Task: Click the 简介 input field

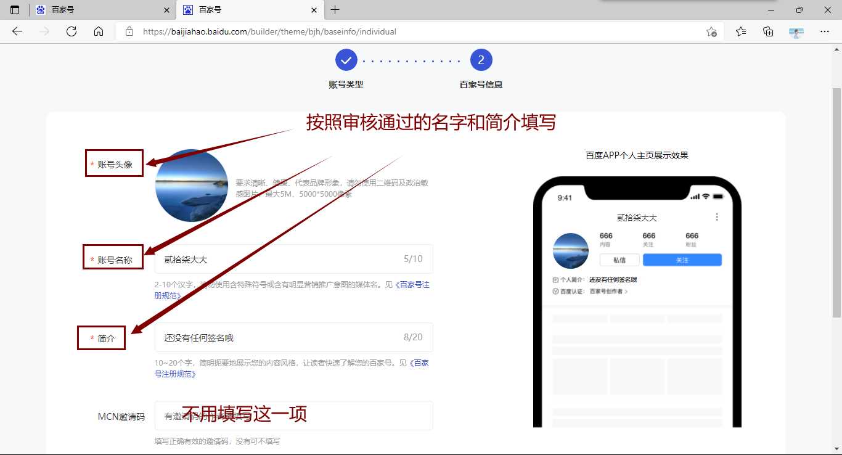Action: [x=277, y=337]
